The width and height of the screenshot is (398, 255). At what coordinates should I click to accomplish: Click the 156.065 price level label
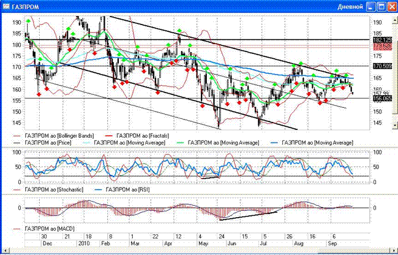point(382,99)
